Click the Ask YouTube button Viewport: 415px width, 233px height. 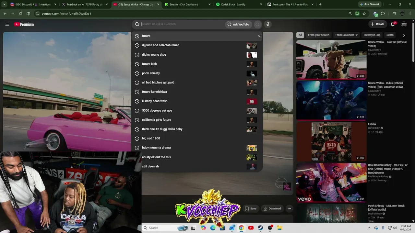coord(238,24)
